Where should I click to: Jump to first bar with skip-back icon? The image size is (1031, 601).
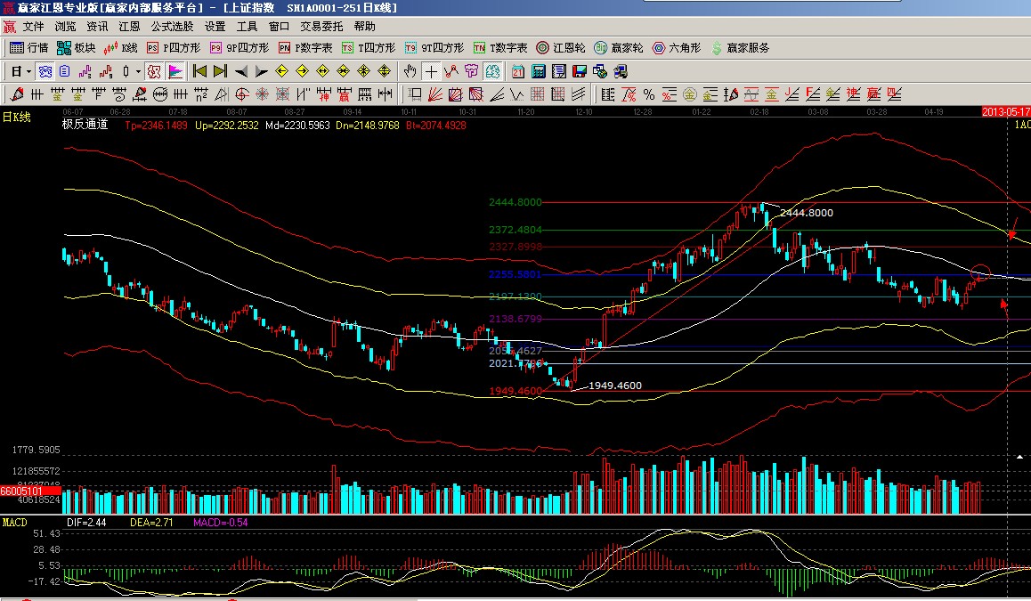click(x=199, y=71)
